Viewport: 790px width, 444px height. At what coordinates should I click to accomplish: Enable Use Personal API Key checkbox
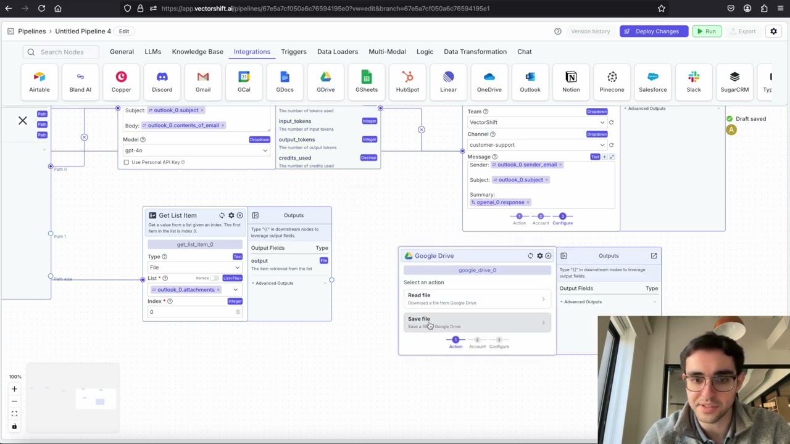click(127, 162)
